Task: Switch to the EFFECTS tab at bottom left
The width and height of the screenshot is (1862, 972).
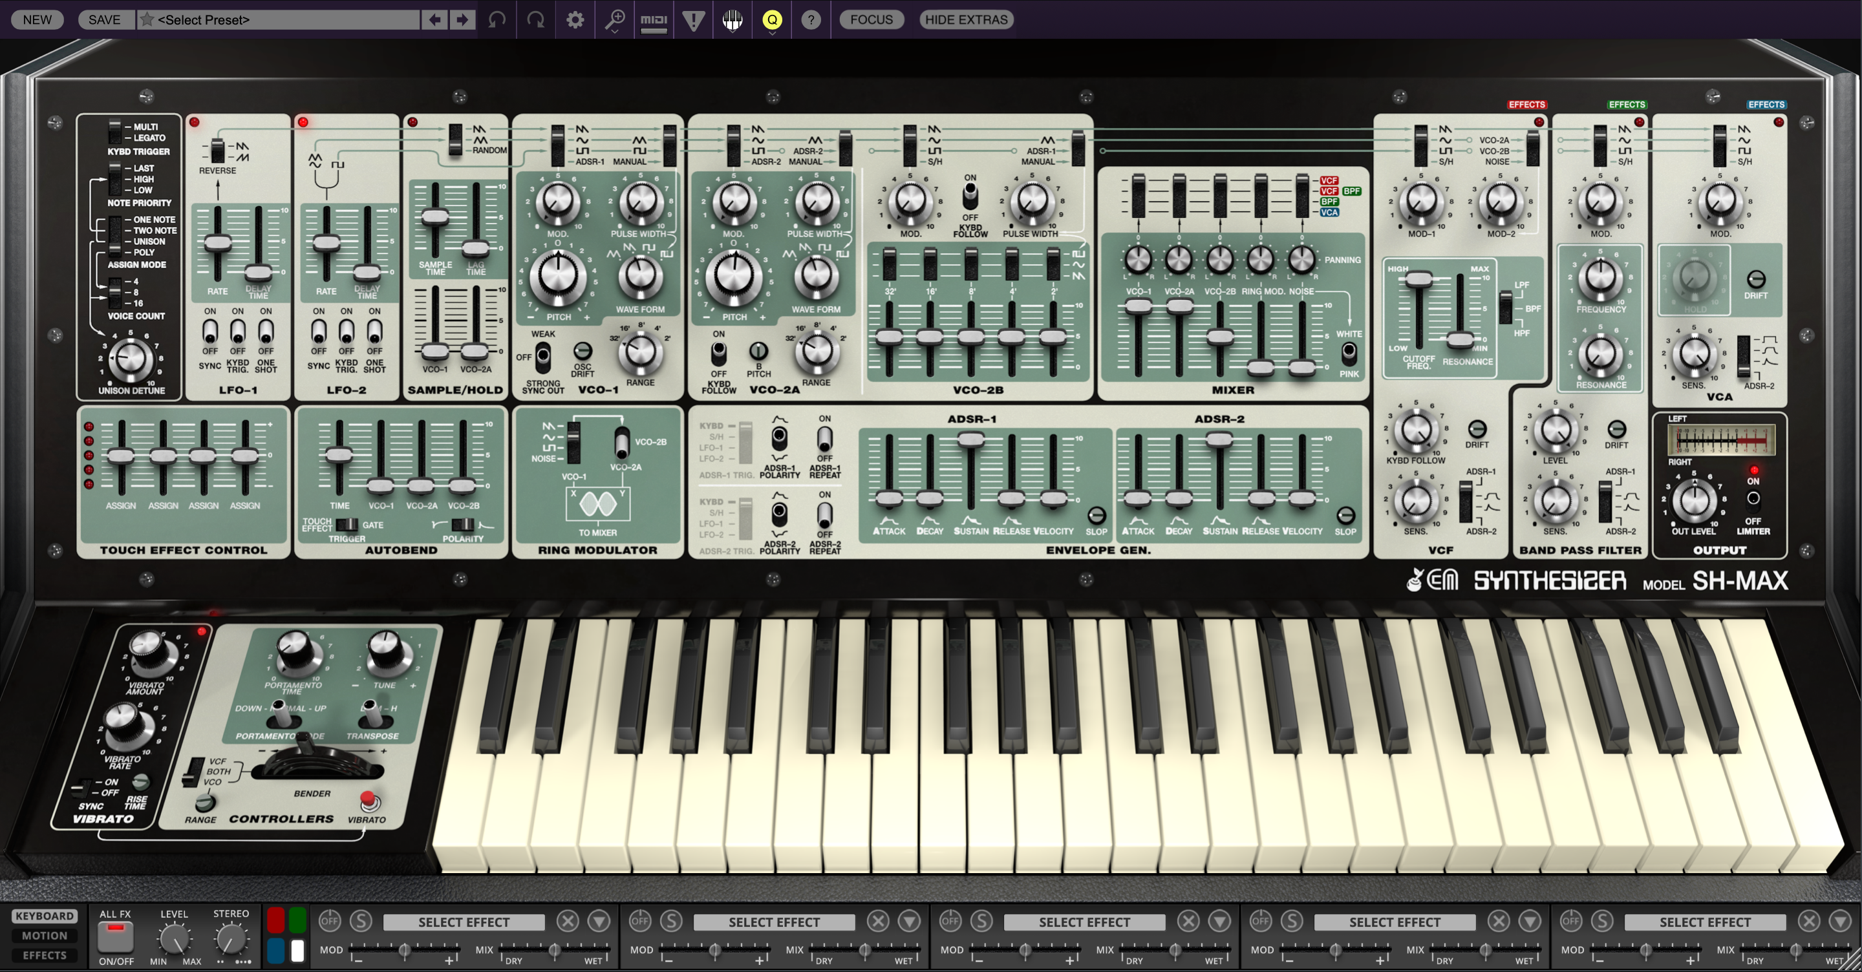Action: [44, 955]
